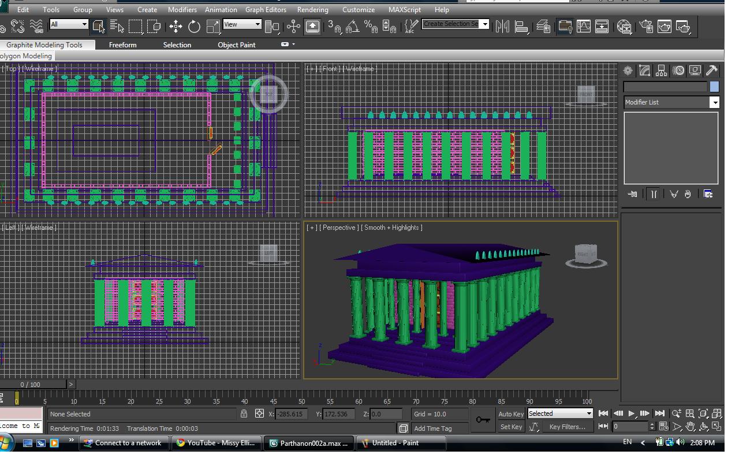Toggle the 3D Snaps button
The image size is (739, 462).
(x=334, y=27)
